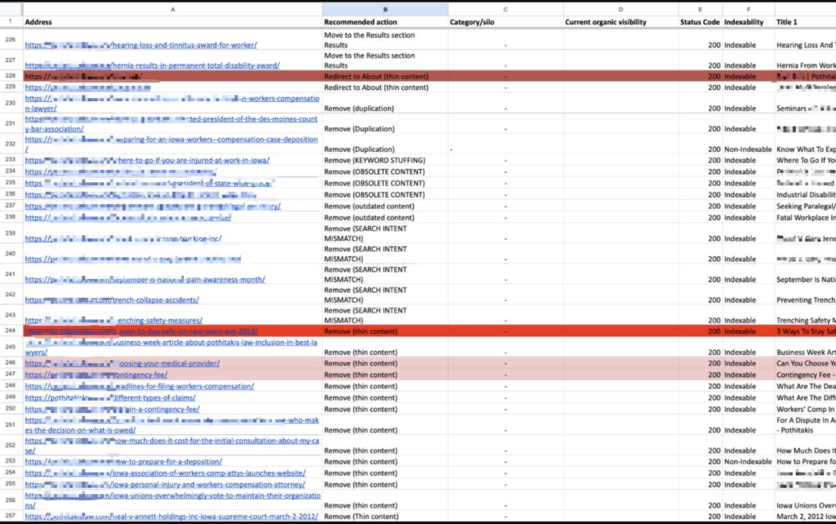This screenshot has width=836, height=524.
Task: Open the september-is-national-pain-awareness-month link
Action: pyautogui.click(x=145, y=279)
